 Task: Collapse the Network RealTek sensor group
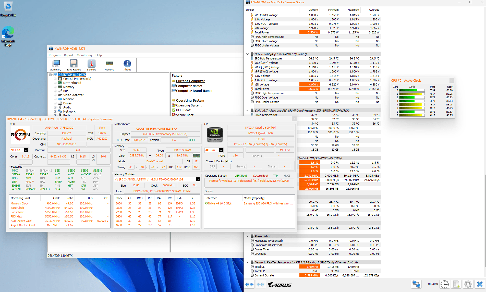tap(247, 262)
